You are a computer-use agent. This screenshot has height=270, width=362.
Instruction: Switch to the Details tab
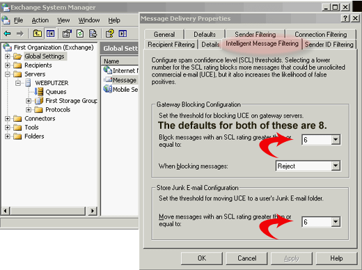coord(210,45)
